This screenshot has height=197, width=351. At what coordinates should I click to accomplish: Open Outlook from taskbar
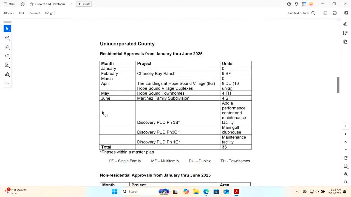(x=226, y=192)
